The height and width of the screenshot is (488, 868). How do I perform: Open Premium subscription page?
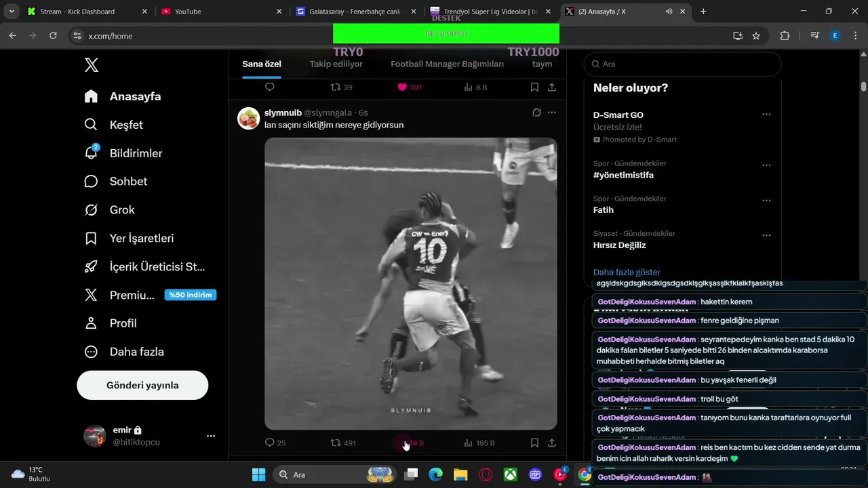[x=119, y=295]
